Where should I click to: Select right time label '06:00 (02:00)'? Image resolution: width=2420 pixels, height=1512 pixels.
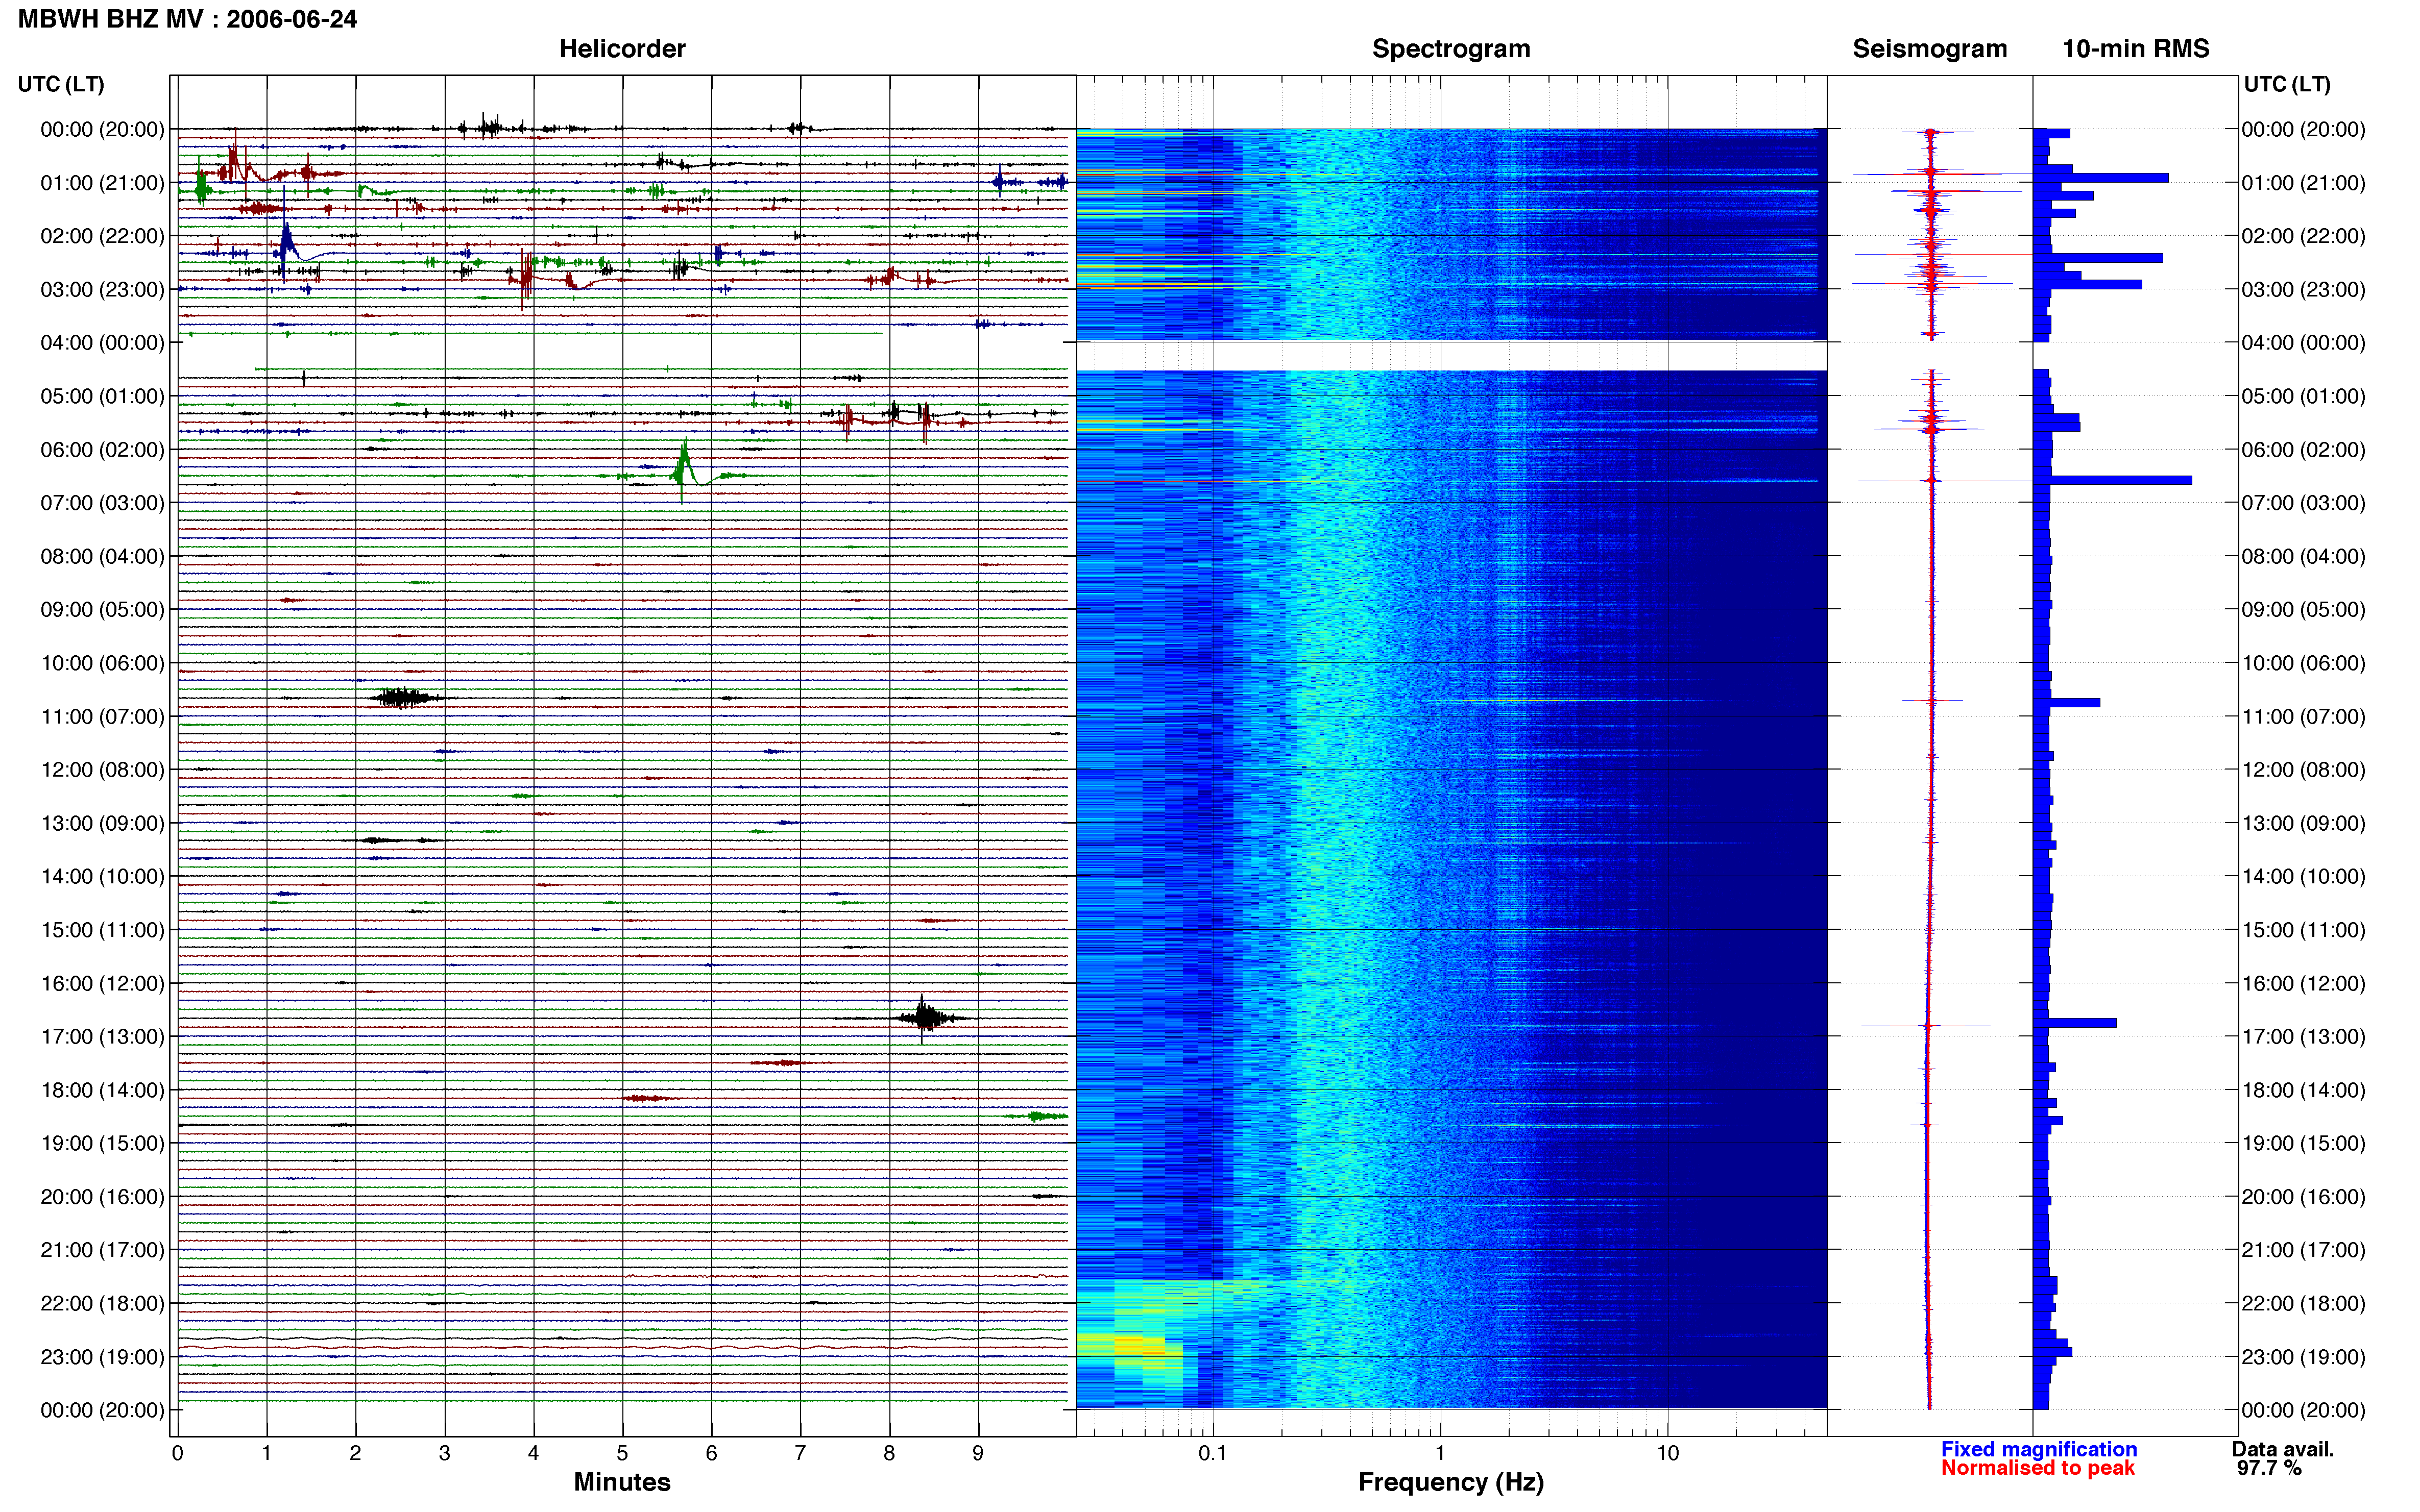pos(2304,450)
